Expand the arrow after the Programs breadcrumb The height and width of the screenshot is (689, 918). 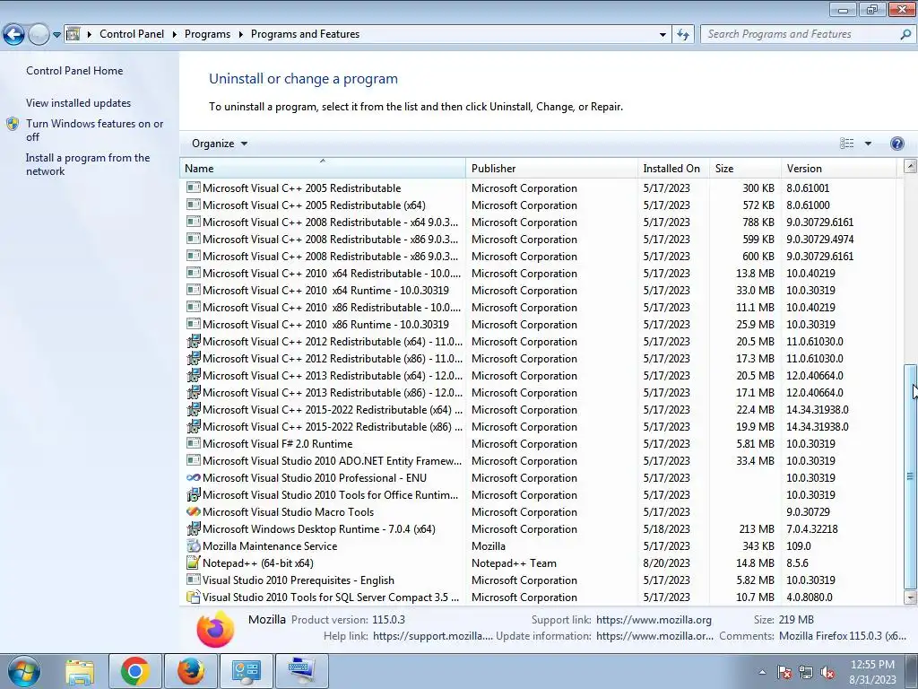tap(240, 35)
